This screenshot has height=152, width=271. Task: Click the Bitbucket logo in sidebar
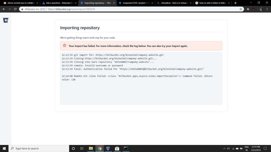click(x=6, y=20)
